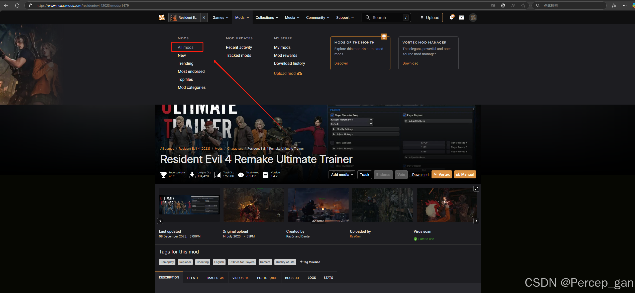This screenshot has width=635, height=293.
Task: Switch to the FILES tab
Action: pos(192,278)
